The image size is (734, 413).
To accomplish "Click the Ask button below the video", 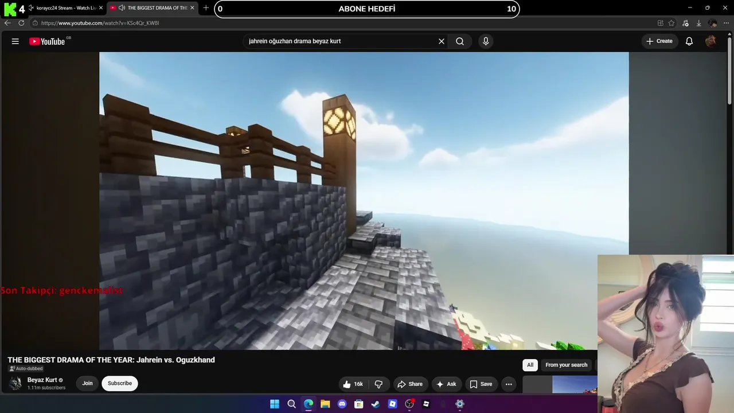I will [447, 384].
